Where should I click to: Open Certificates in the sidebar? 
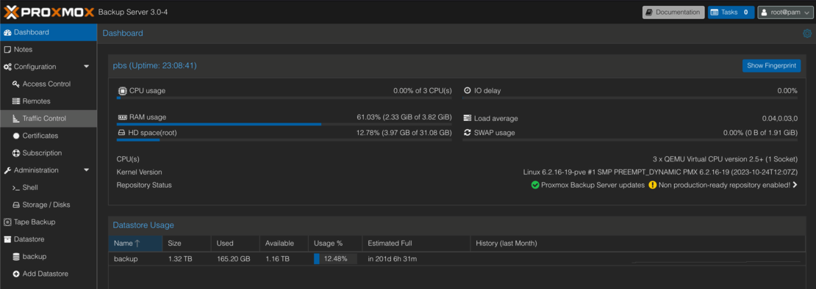pos(49,136)
